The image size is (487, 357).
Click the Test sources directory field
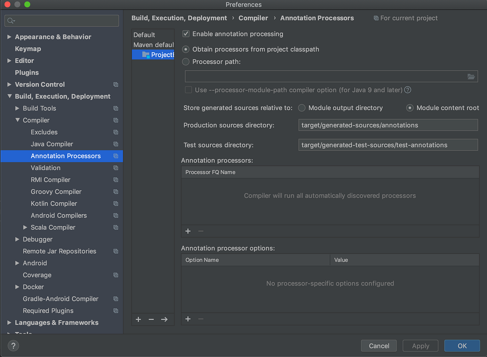pyautogui.click(x=388, y=145)
